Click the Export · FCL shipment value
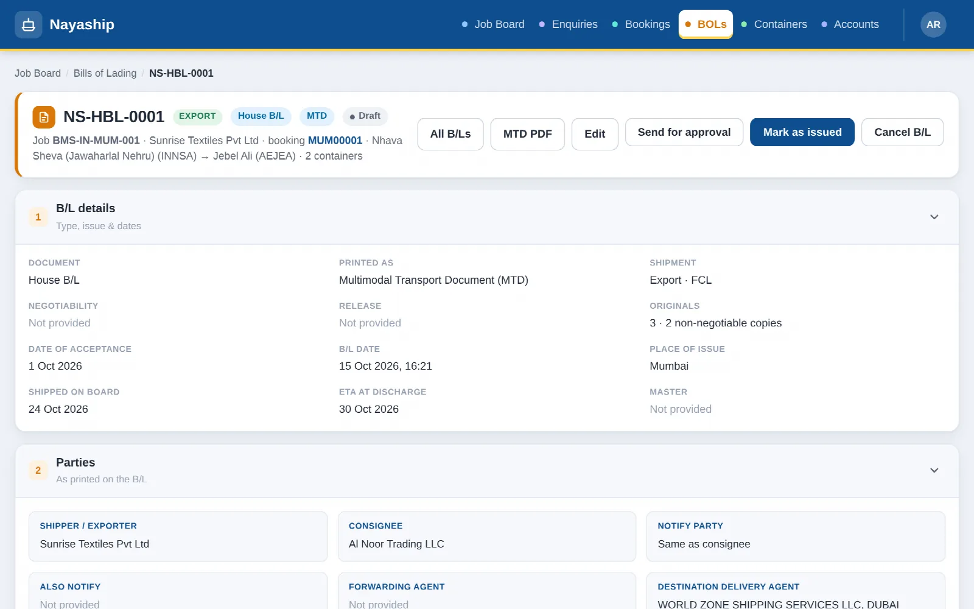The width and height of the screenshot is (974, 609). (x=681, y=280)
